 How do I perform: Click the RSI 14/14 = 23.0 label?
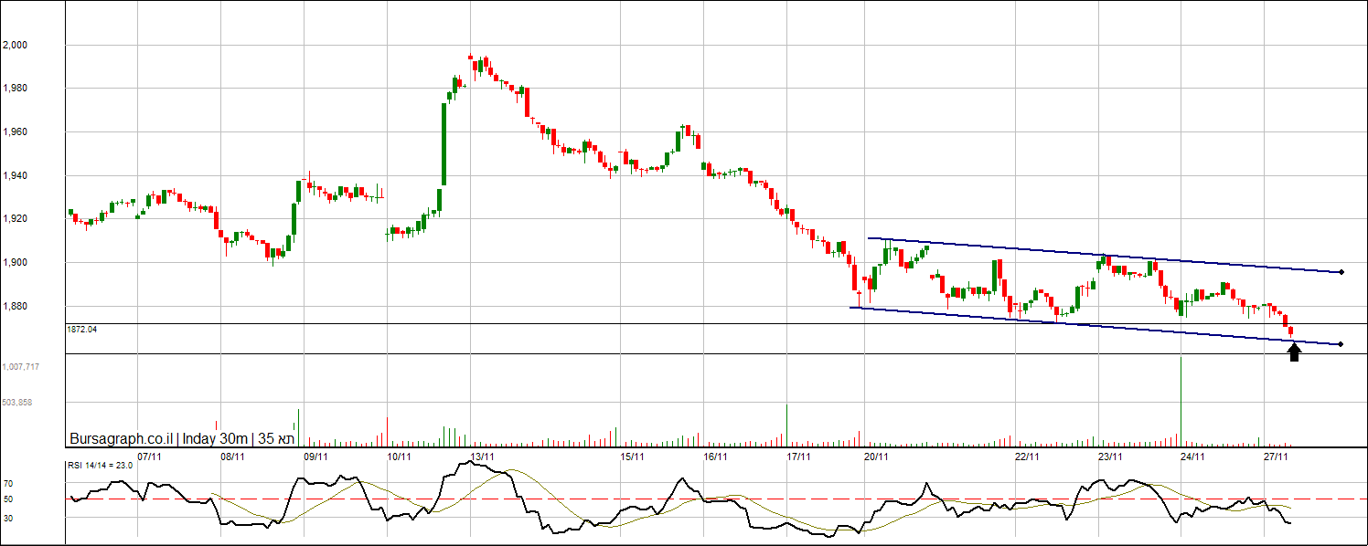click(x=100, y=465)
